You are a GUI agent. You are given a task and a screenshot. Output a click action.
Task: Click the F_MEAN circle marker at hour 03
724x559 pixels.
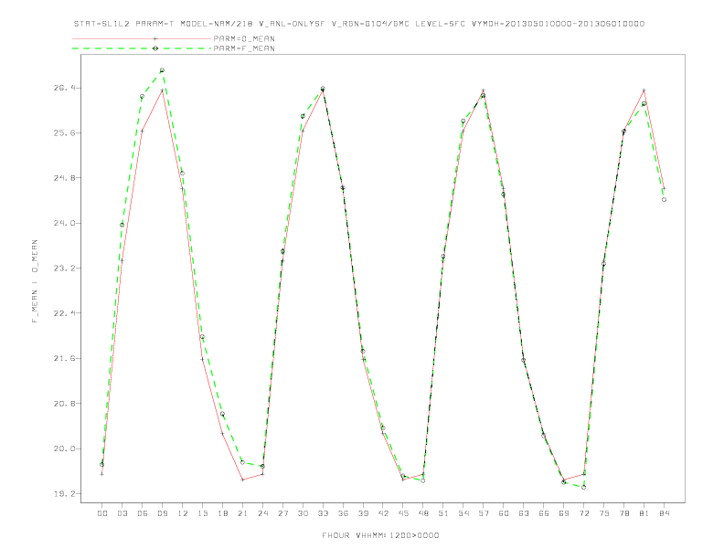pyautogui.click(x=122, y=225)
